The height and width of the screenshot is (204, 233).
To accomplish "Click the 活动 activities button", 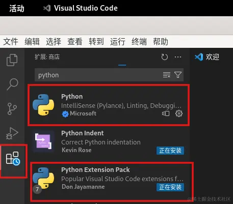I will coord(17,8).
